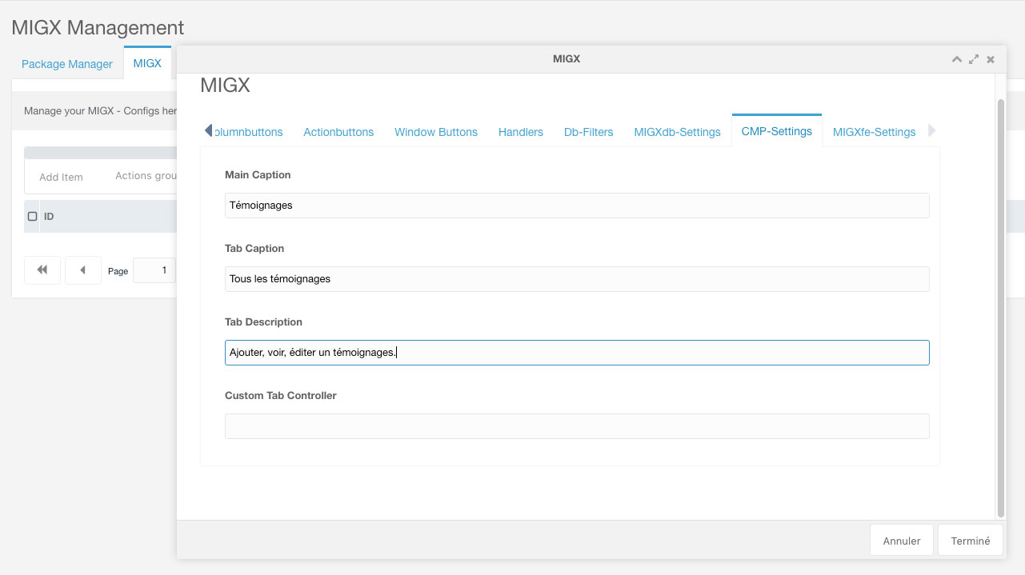Go to previous page of grid

[x=83, y=270]
